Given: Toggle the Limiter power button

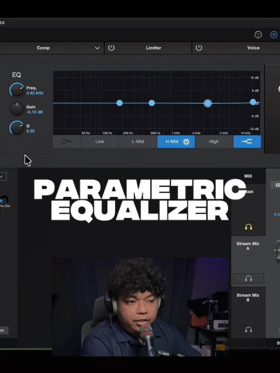Looking at the screenshot, I should click(x=111, y=48).
